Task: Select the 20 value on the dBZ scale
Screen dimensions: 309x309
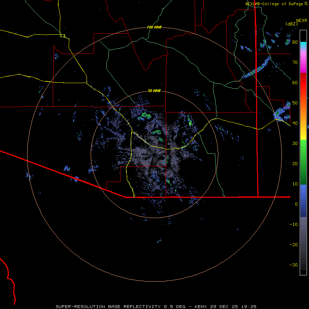Action: (x=295, y=164)
